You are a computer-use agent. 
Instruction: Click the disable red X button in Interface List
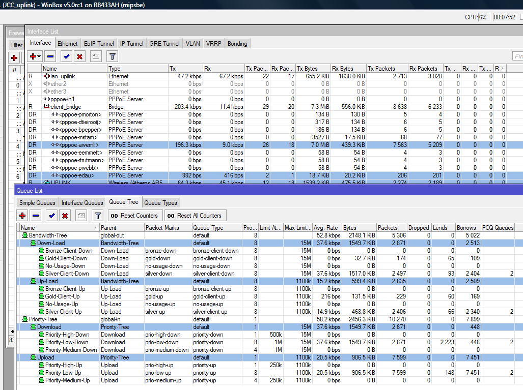point(79,56)
